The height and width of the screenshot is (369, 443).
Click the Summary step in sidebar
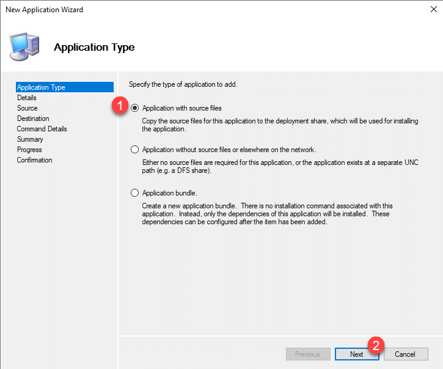30,139
